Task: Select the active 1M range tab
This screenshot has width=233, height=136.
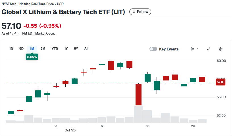Action: (x=32, y=49)
